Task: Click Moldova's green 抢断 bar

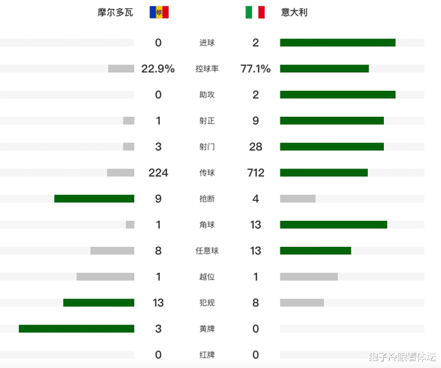Action: coord(94,199)
